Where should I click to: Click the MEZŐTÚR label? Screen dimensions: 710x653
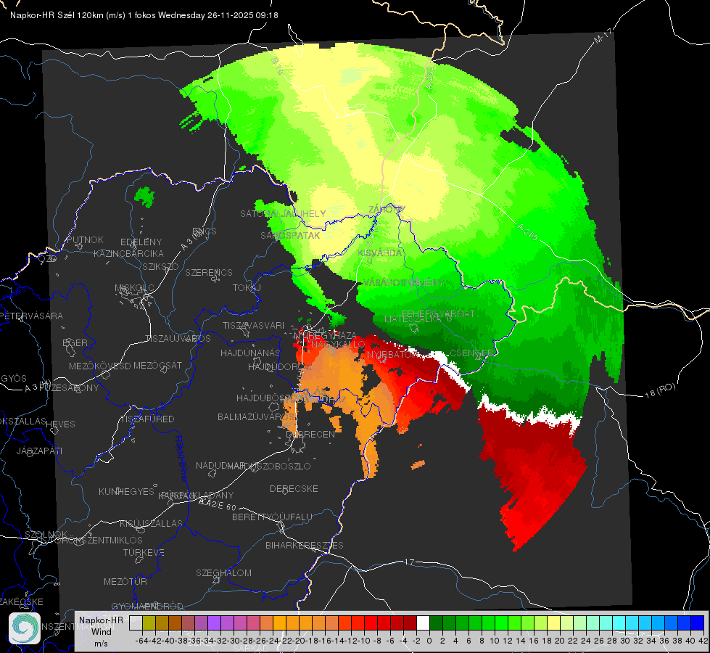pyautogui.click(x=125, y=581)
